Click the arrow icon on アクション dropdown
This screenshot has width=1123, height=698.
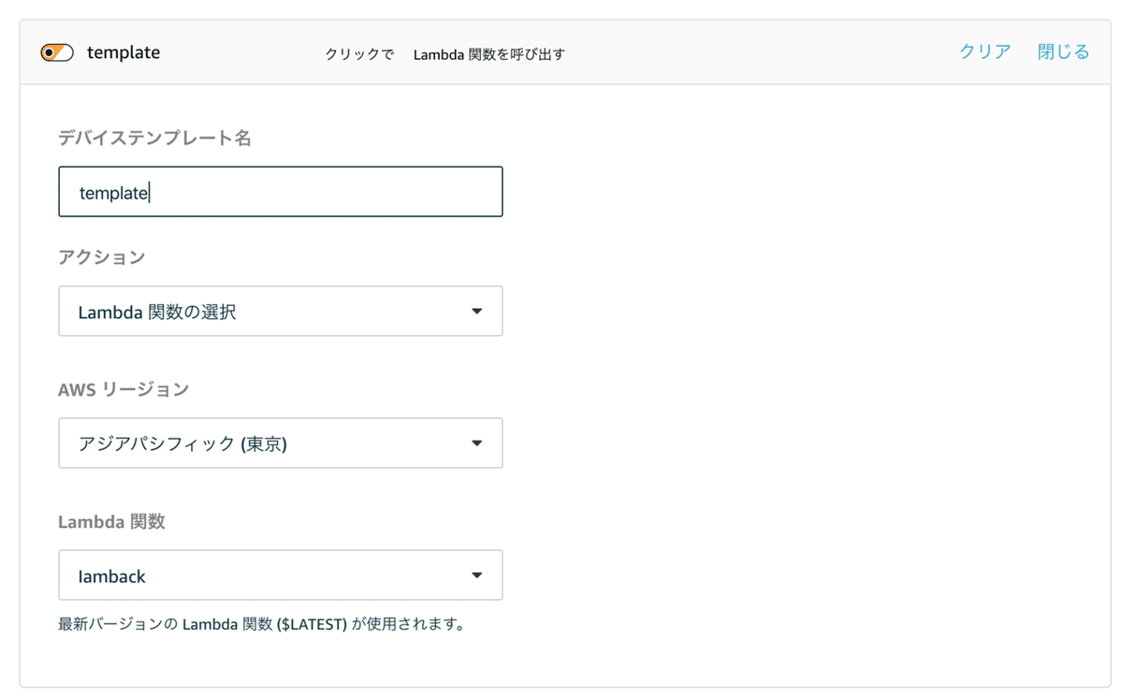pyautogui.click(x=476, y=312)
